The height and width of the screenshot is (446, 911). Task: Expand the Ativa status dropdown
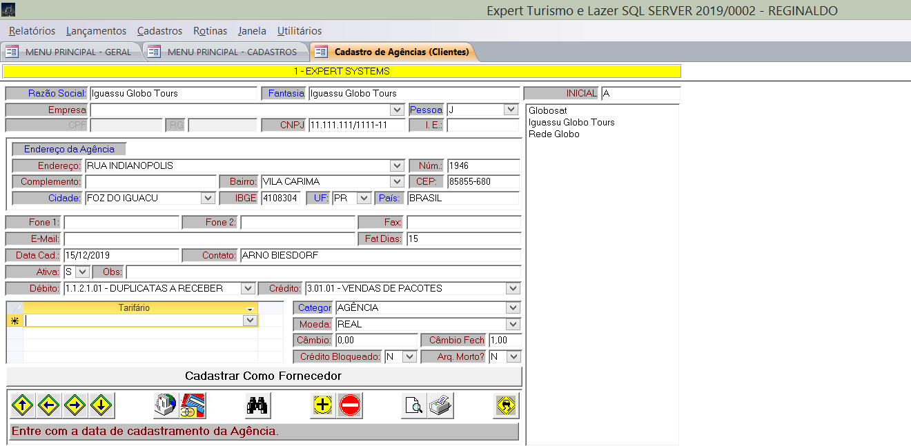pyautogui.click(x=82, y=272)
